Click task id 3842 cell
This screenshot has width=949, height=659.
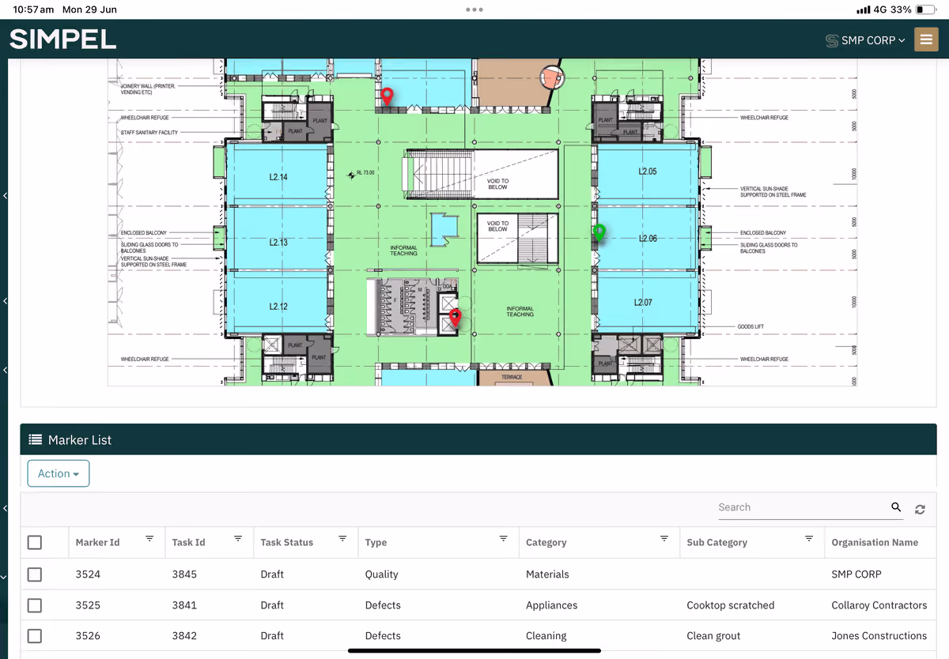pyautogui.click(x=184, y=635)
